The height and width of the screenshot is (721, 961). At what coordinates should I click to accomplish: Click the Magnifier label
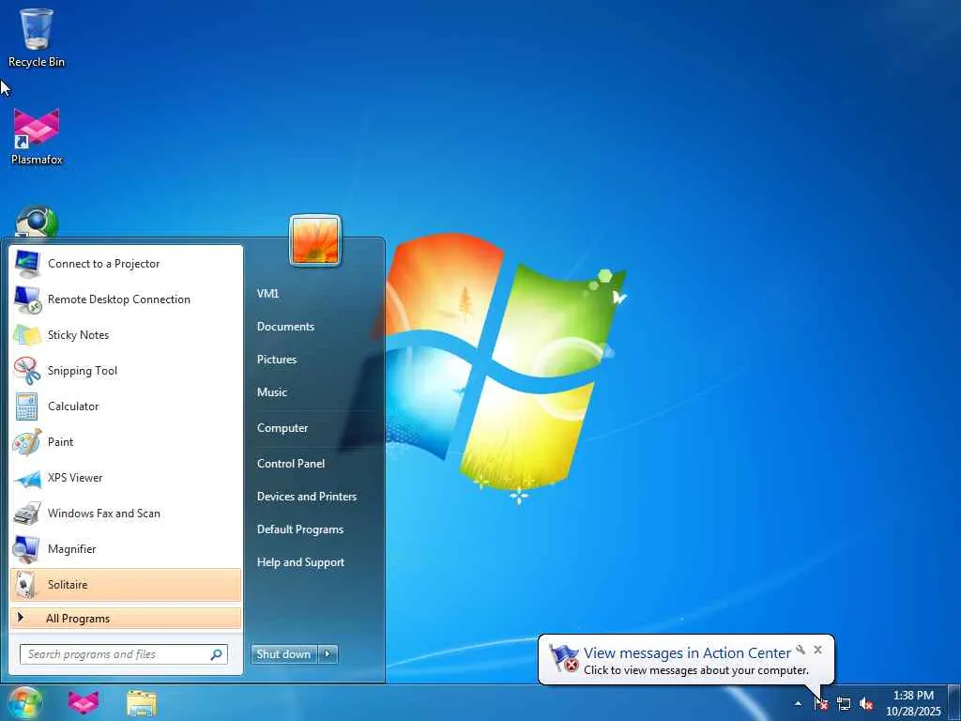(71, 548)
